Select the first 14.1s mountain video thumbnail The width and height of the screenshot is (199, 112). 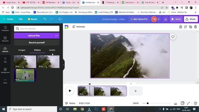point(25,62)
